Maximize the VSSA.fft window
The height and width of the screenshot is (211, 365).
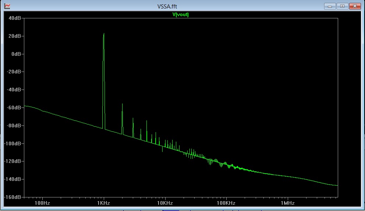[x=342, y=6]
